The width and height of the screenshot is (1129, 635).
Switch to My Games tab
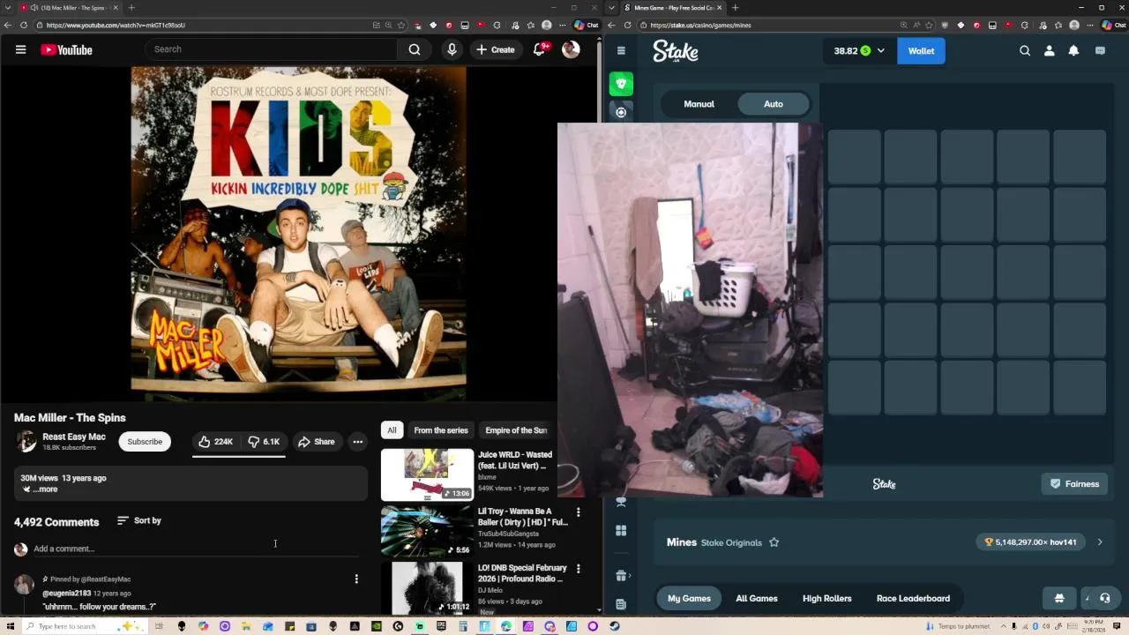(689, 598)
